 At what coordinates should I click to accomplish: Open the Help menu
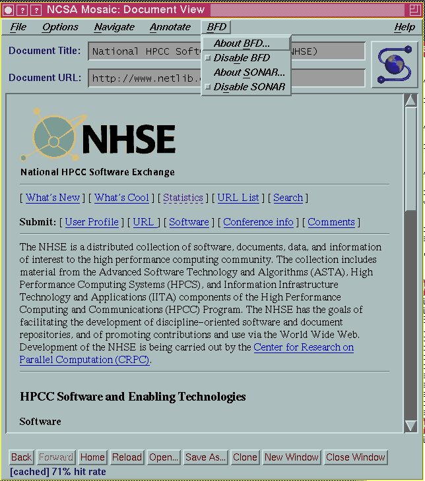405,27
